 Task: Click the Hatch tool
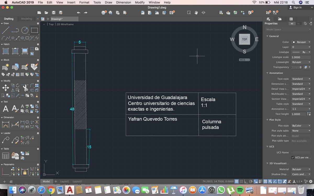click(x=5, y=51)
